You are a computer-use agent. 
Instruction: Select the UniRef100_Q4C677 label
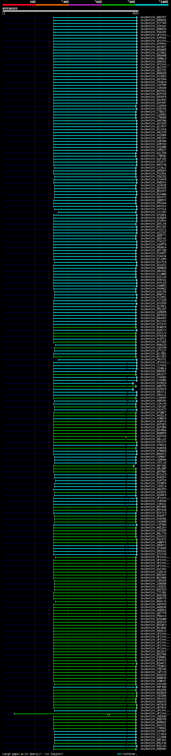click(x=153, y=374)
